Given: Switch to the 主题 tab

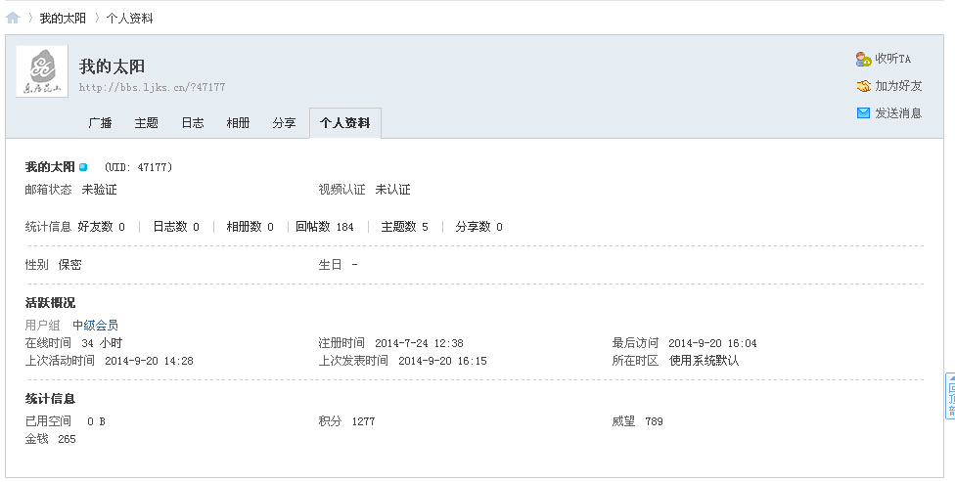Looking at the screenshot, I should 146,123.
